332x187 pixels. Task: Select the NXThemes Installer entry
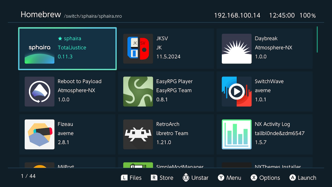[265, 163]
